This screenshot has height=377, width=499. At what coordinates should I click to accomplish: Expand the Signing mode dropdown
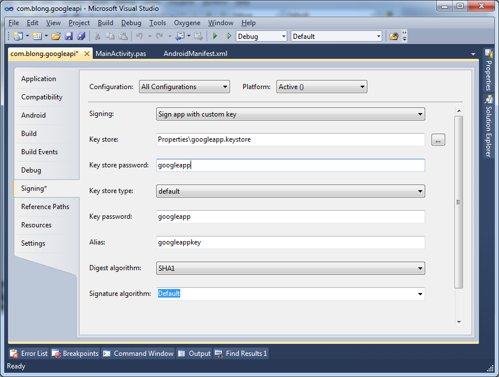point(290,114)
